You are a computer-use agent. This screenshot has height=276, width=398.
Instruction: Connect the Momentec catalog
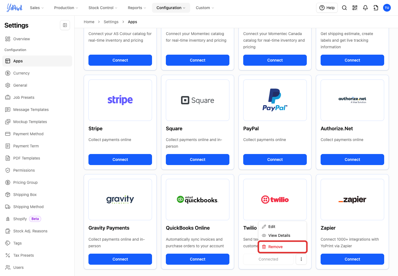(x=198, y=60)
